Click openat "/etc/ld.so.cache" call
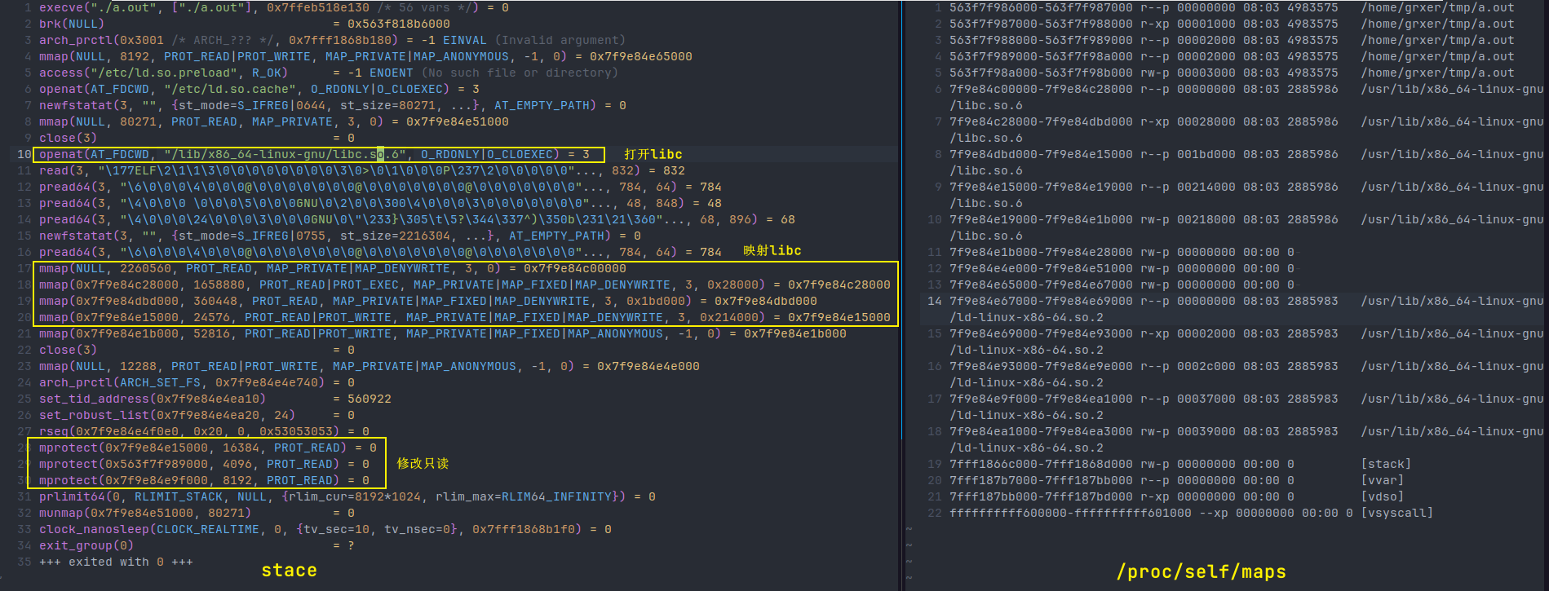This screenshot has width=1549, height=591. tap(259, 89)
